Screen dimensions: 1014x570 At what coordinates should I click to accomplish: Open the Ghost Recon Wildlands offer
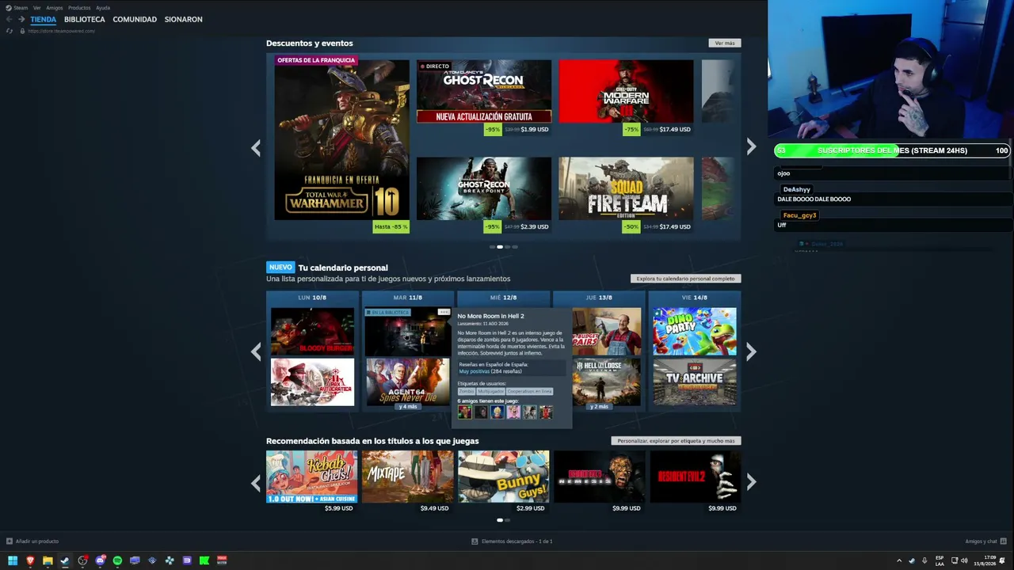(484, 91)
